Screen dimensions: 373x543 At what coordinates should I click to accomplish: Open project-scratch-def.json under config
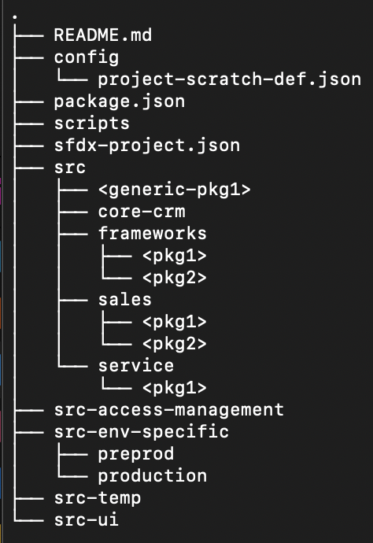[230, 79]
